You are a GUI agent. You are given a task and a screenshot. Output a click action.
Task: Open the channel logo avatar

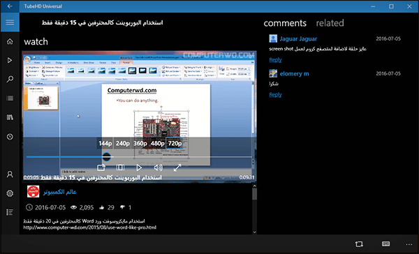click(x=33, y=191)
